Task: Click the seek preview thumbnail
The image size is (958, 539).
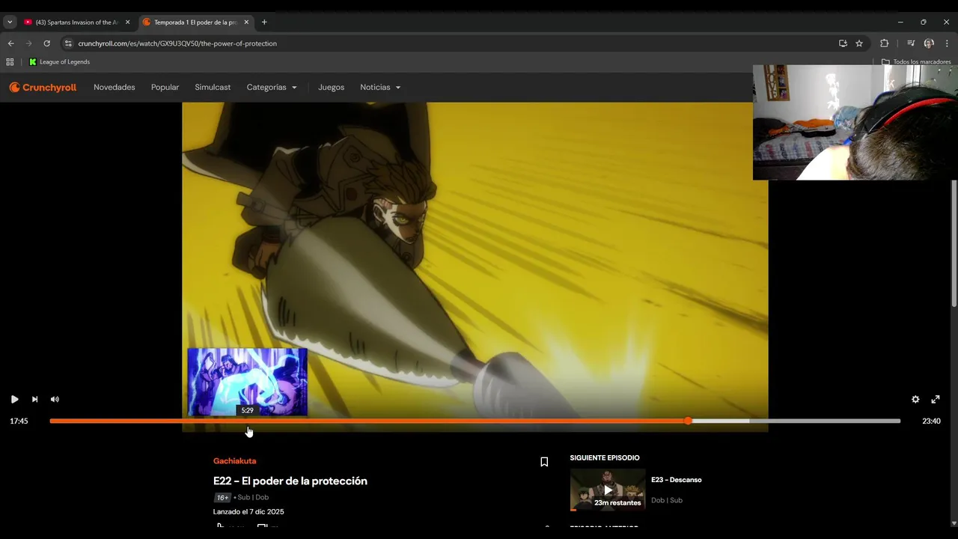Action: click(x=247, y=382)
